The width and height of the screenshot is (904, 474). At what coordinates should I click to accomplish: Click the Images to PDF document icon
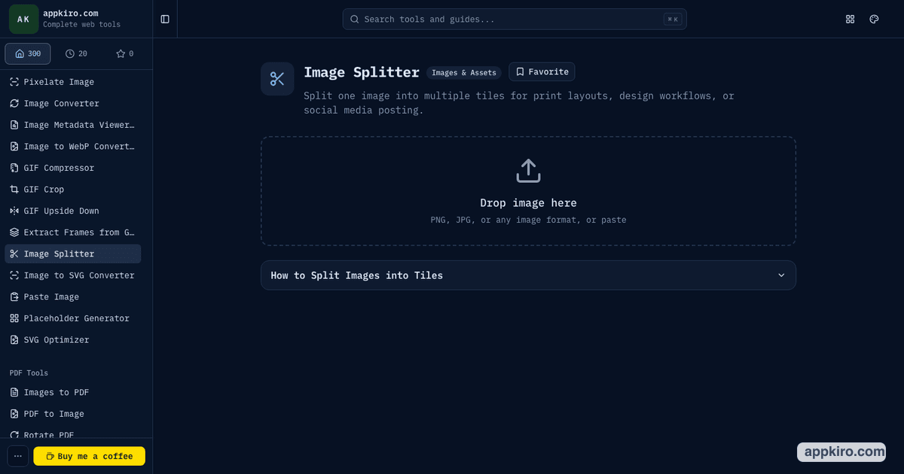pos(14,393)
